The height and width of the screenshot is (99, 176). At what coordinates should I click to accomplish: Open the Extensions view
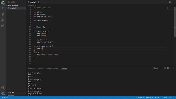[3, 26]
